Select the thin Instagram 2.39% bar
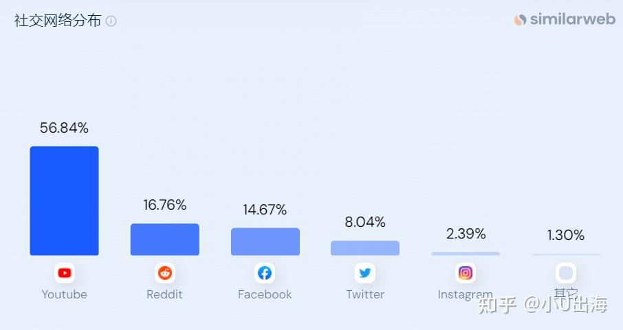Image resolution: width=623 pixels, height=330 pixels. click(x=466, y=254)
